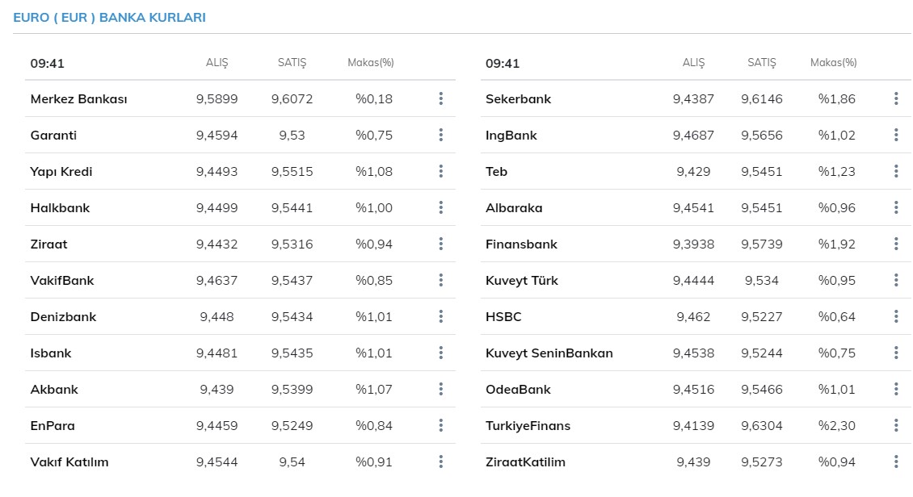Expand options for OdeaBank row

coord(896,389)
